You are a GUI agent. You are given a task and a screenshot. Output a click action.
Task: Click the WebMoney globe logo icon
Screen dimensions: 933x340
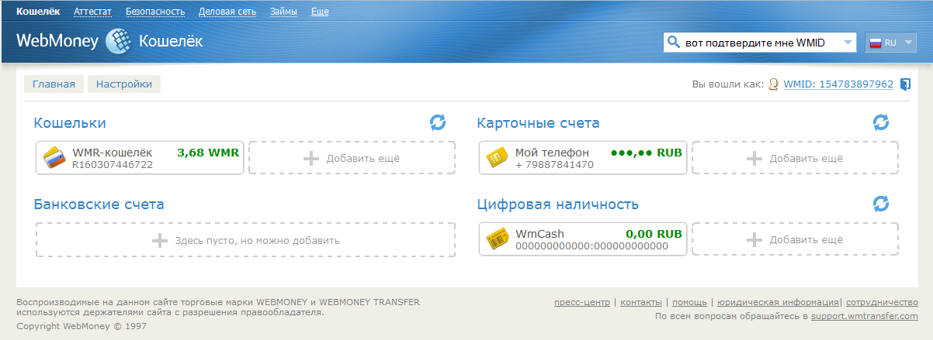pos(119,41)
